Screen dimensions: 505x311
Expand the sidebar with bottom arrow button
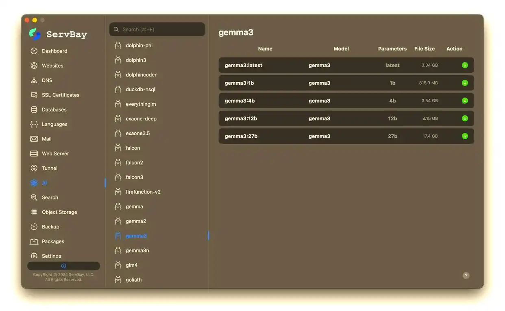pyautogui.click(x=63, y=266)
